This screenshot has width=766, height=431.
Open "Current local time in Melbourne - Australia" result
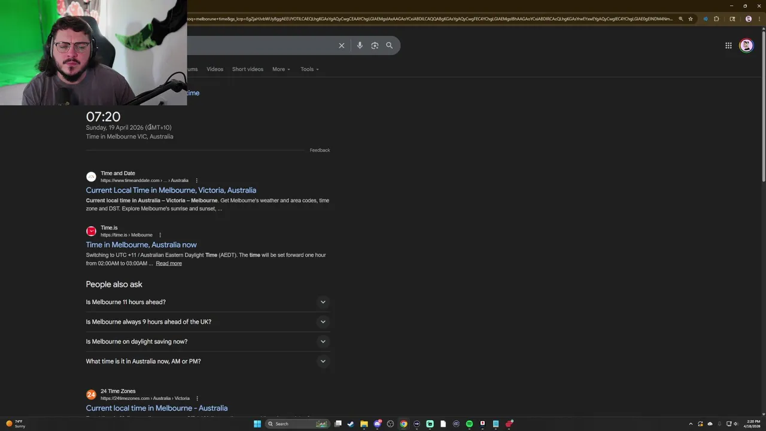pos(157,408)
